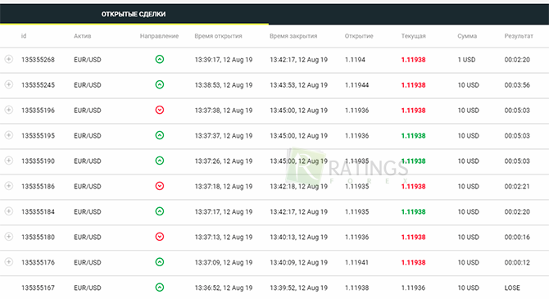Click the Открытие column header
The width and height of the screenshot is (549, 299).
tap(359, 36)
